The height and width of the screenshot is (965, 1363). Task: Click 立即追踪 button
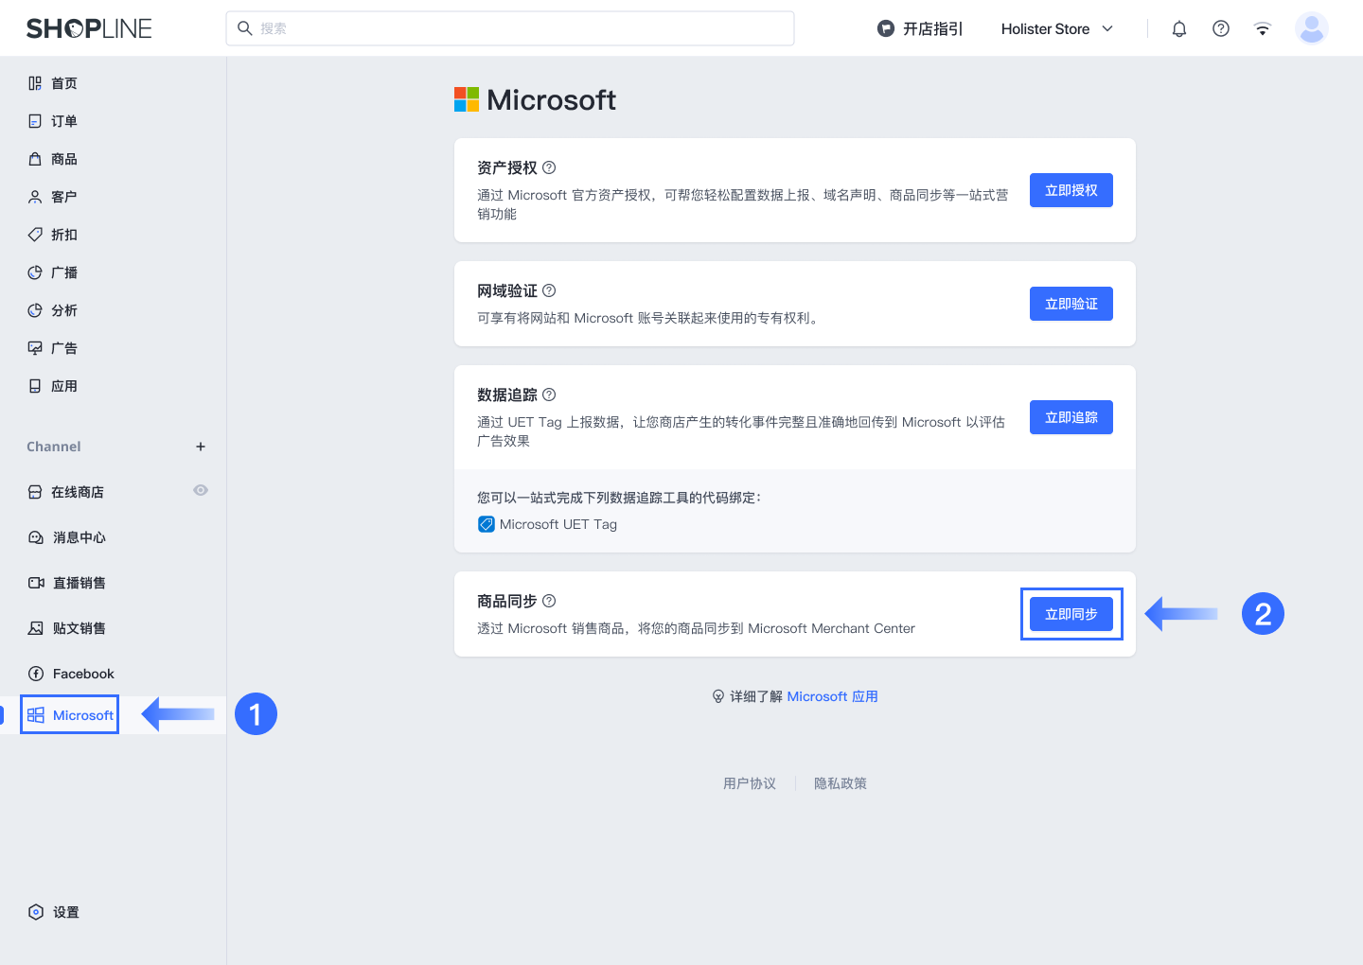1071,417
